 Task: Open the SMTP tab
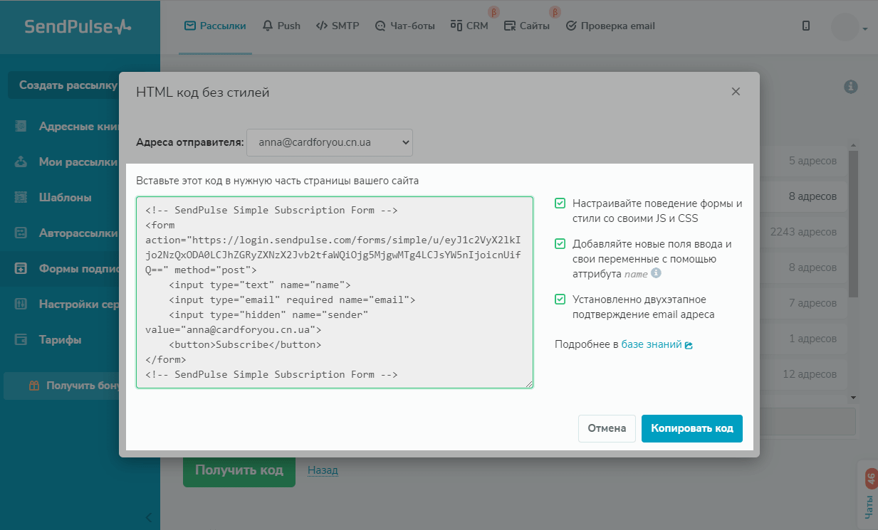coord(338,26)
